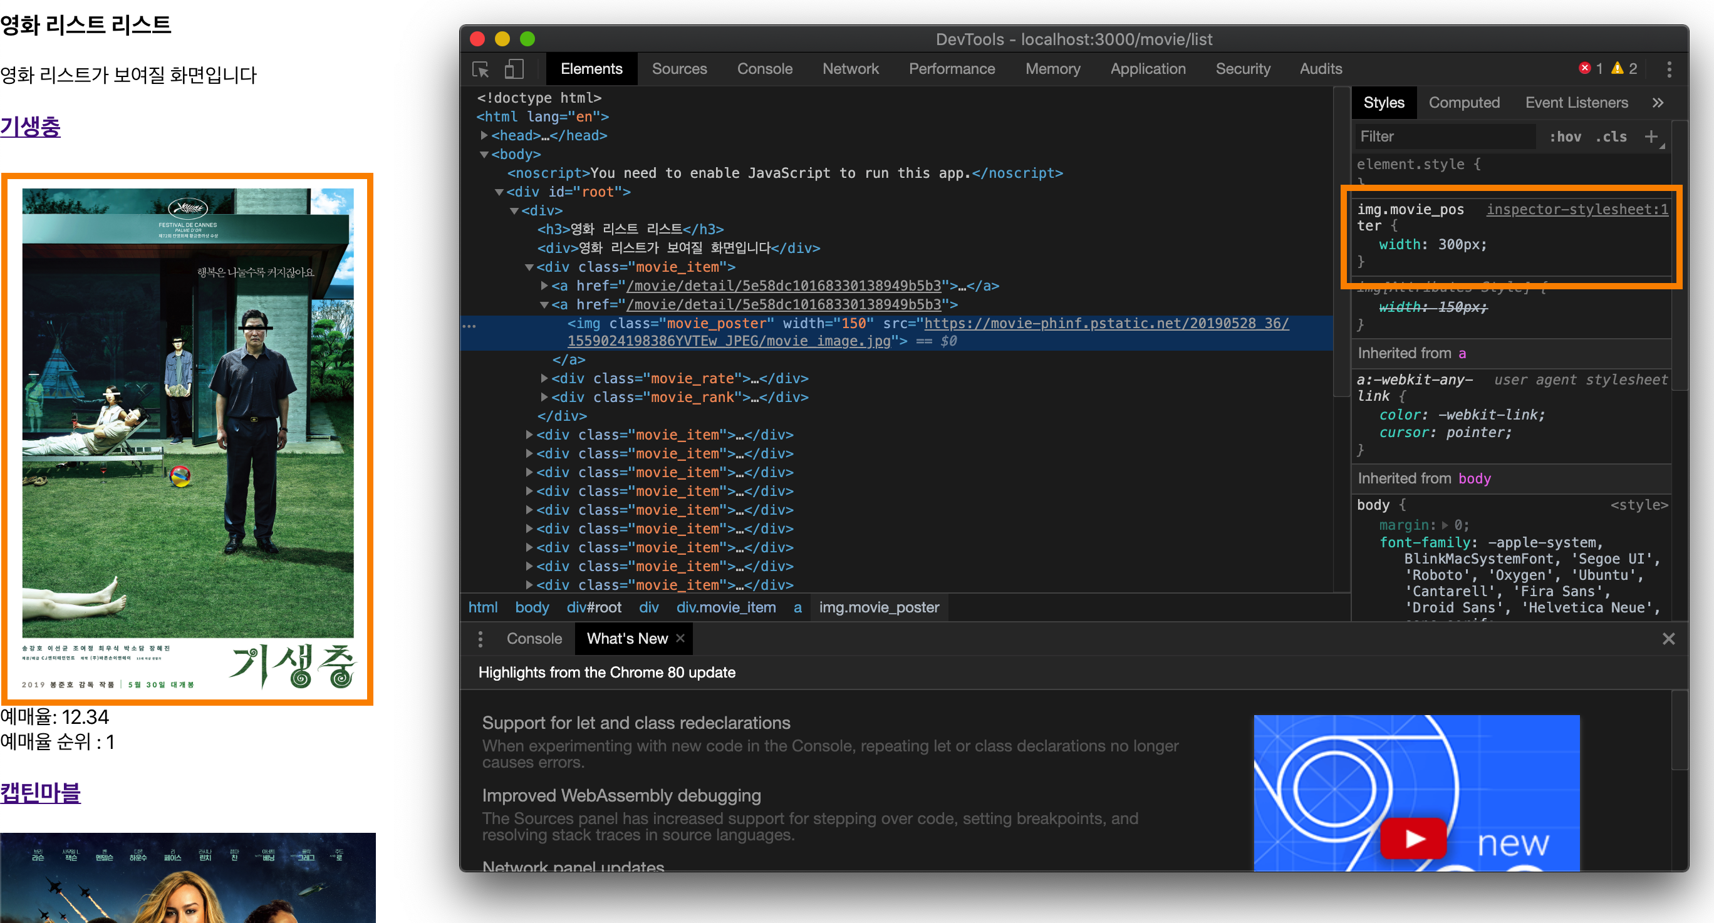Collapse the body element node
The height and width of the screenshot is (923, 1714).
point(484,154)
